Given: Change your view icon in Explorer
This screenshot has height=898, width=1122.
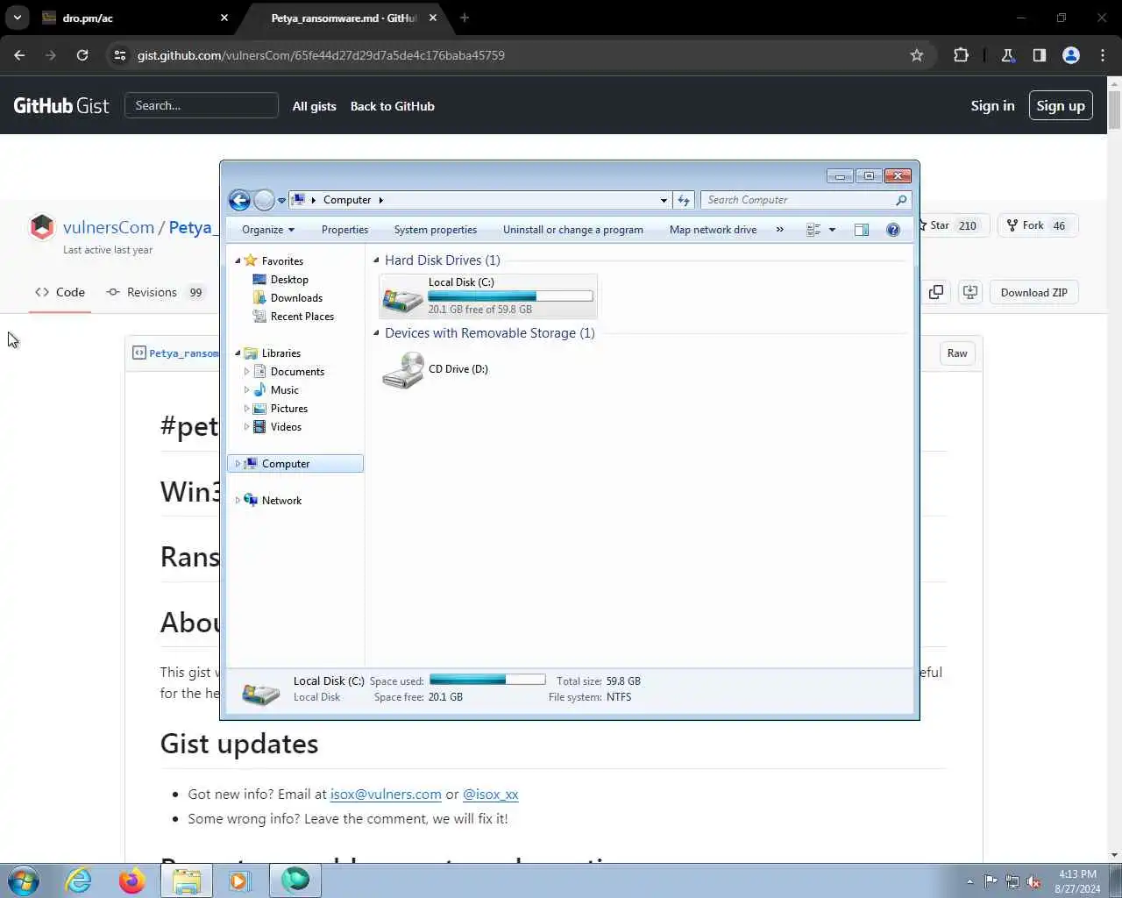Looking at the screenshot, I should 813,230.
